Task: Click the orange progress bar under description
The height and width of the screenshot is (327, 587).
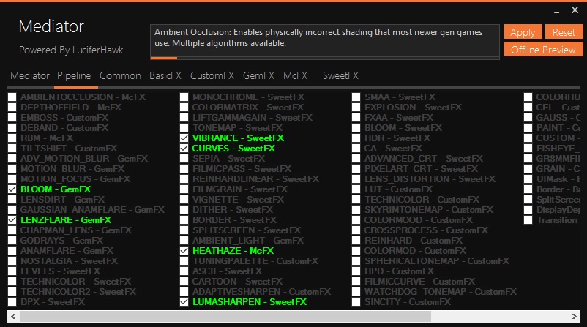Action: point(164,58)
